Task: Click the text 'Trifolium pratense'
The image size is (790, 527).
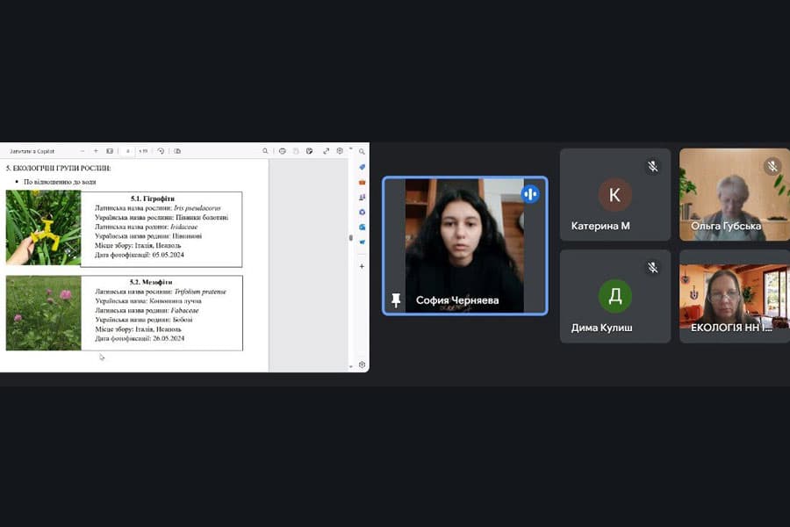Action: 200,292
